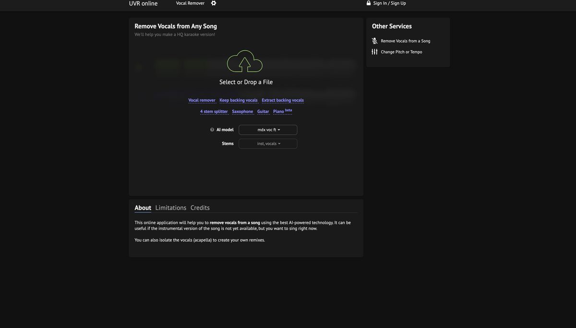Select the Saxophone extraction preset
576x328 pixels.
(242, 111)
